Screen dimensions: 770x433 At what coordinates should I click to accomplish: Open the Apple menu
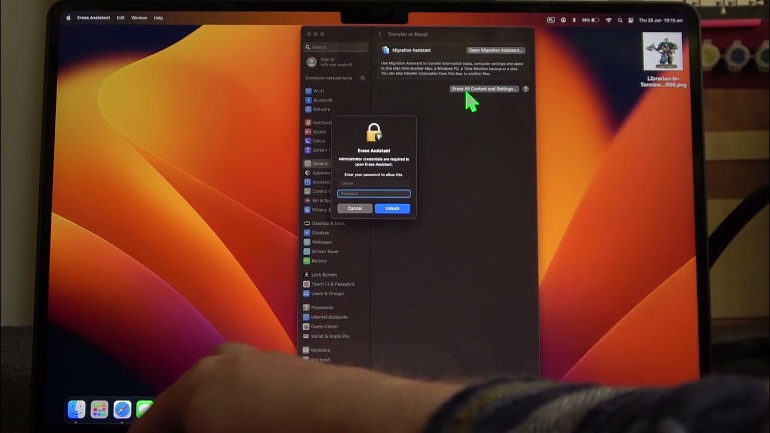coord(68,18)
